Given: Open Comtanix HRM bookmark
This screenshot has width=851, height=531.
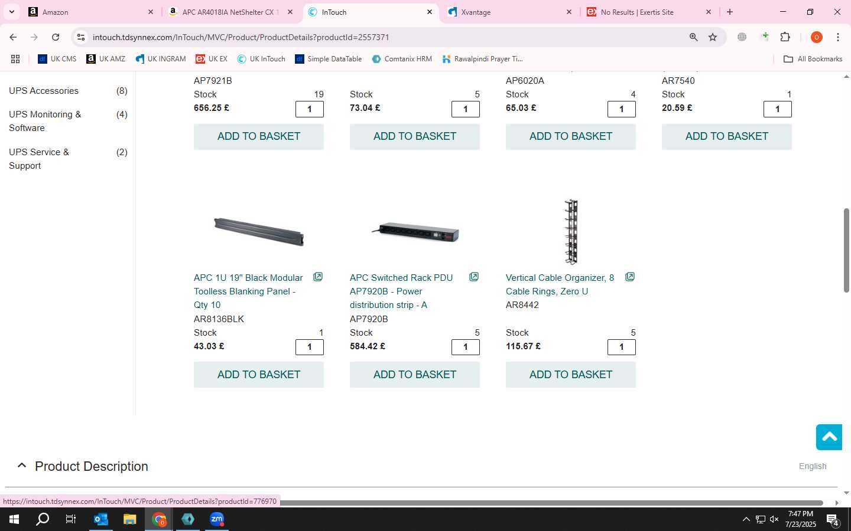Looking at the screenshot, I should point(402,59).
